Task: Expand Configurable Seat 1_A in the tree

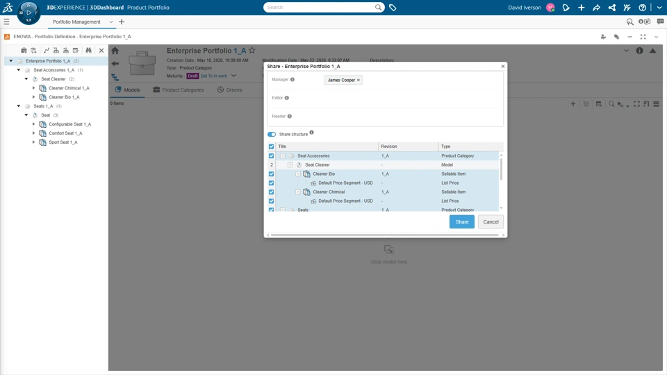Action: point(34,124)
